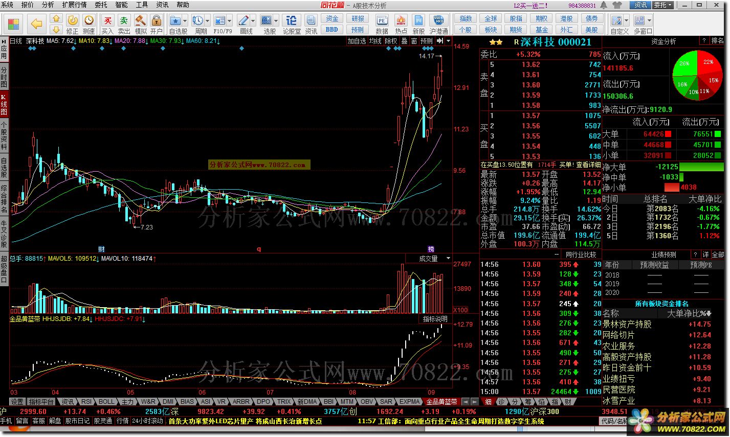Open the 自选股 watchlist folder icon
The width and height of the screenshot is (730, 437).
[x=175, y=20]
